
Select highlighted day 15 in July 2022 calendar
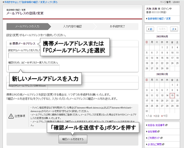click(172, 96)
